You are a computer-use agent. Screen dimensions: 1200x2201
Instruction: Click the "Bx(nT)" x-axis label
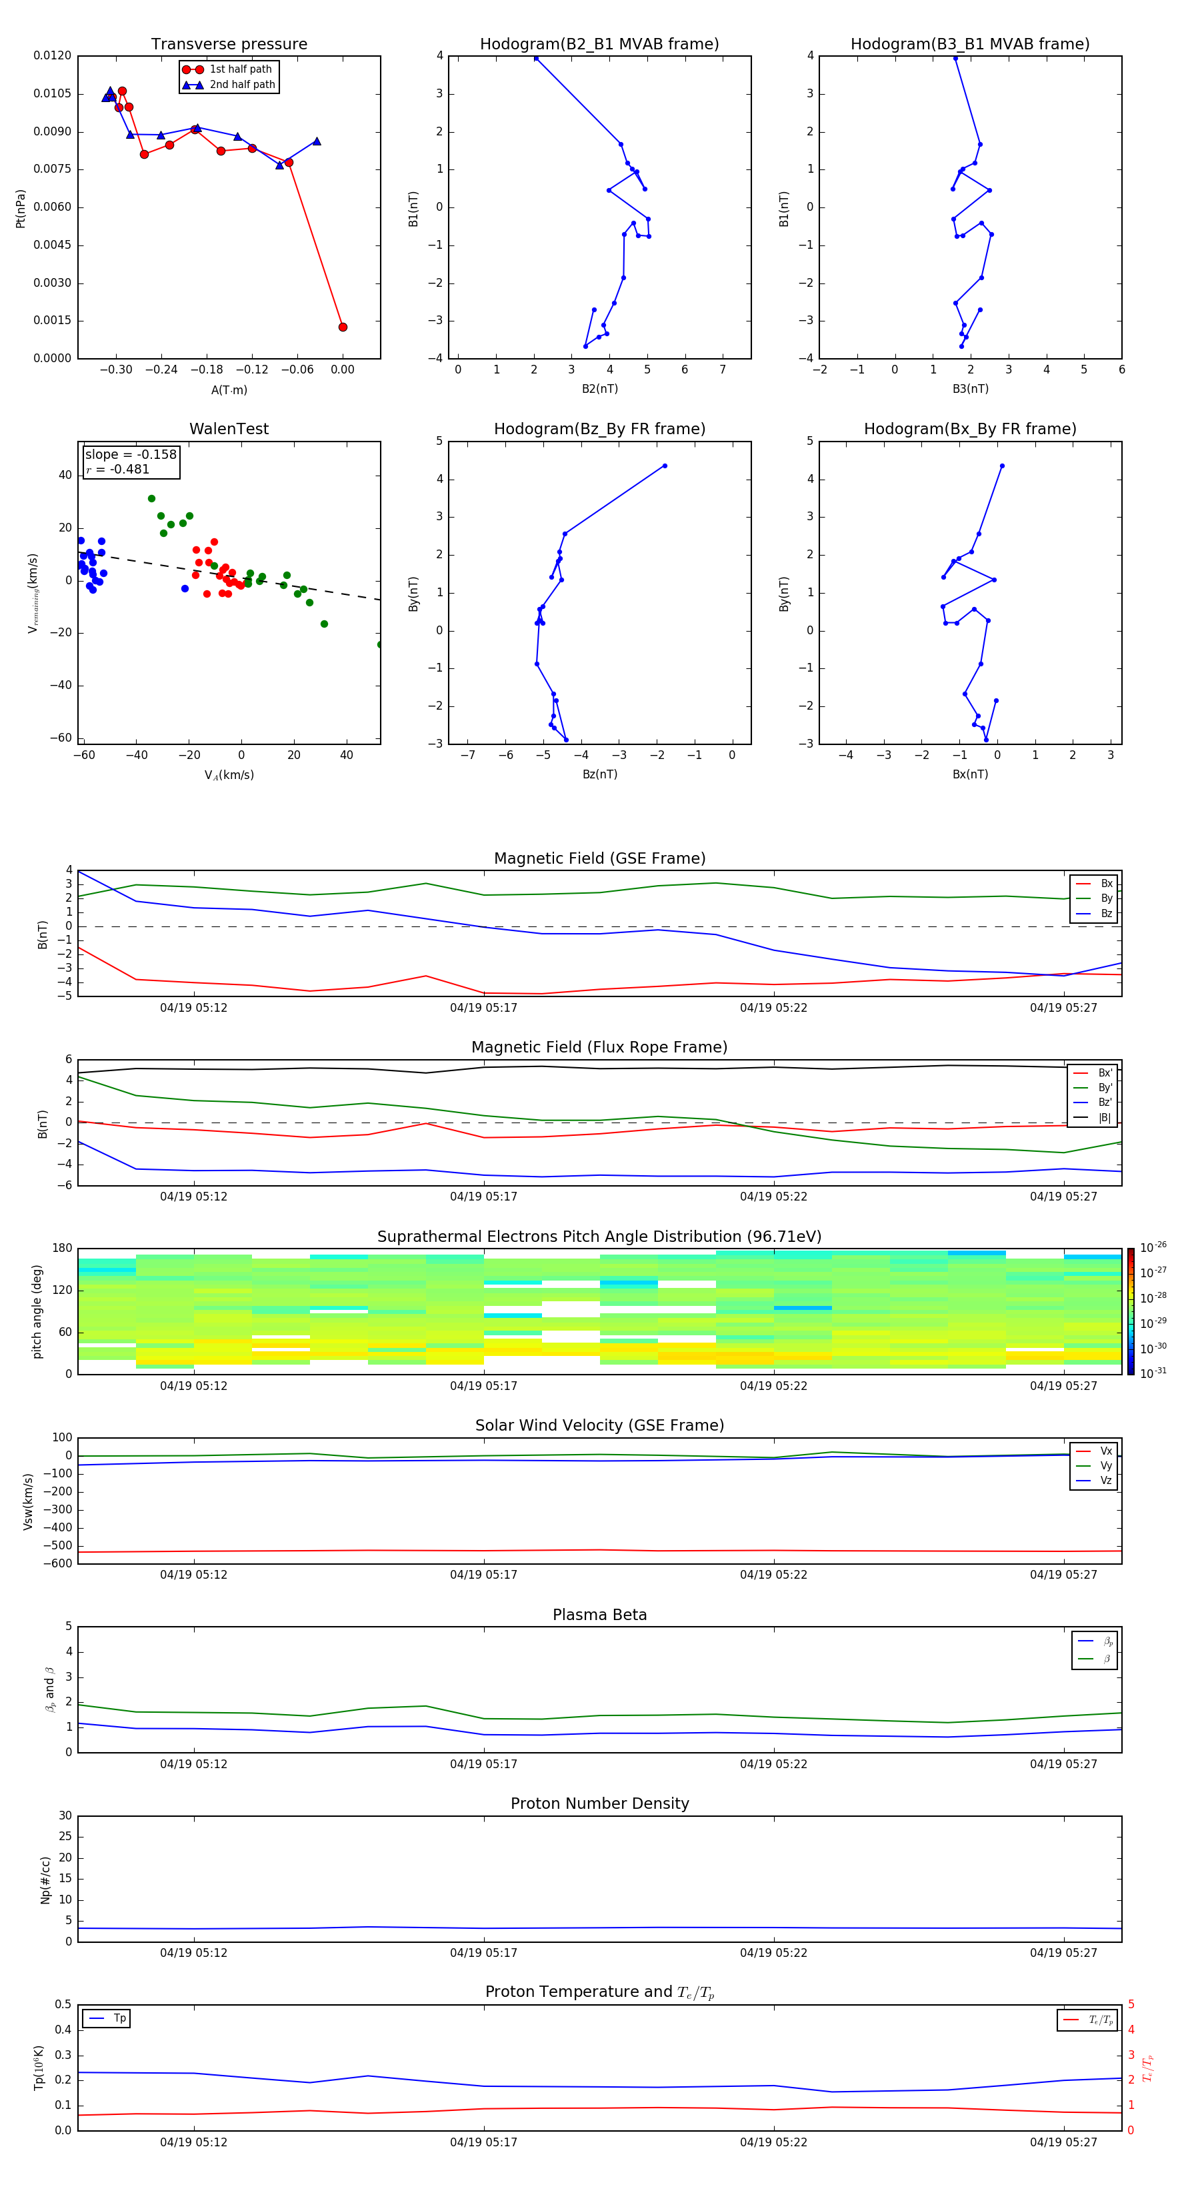coord(970,774)
